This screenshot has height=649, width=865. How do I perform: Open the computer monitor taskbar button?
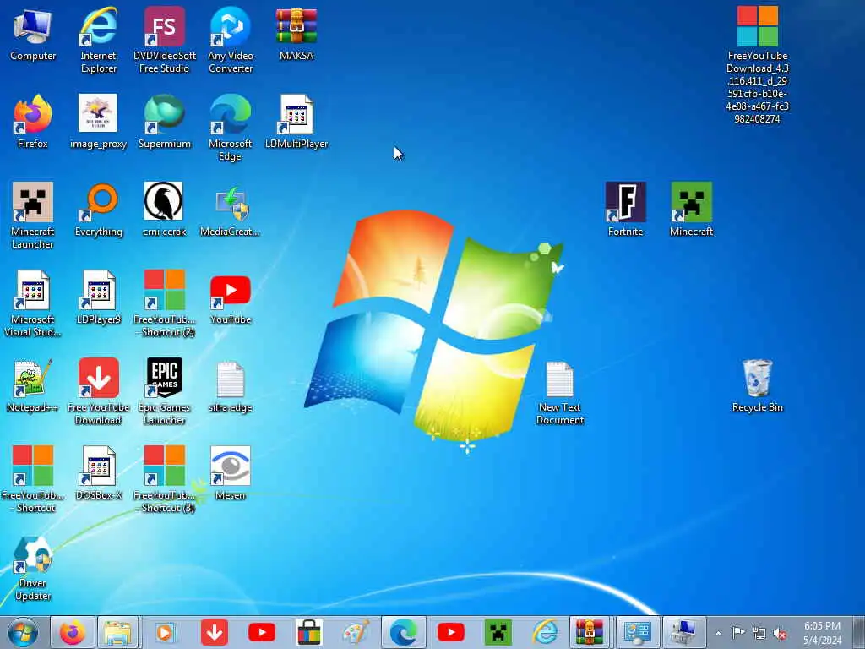[x=684, y=632]
